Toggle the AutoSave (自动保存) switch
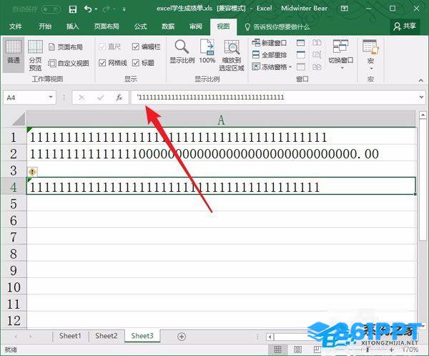Viewport: 429px width, 356px height. point(51,9)
